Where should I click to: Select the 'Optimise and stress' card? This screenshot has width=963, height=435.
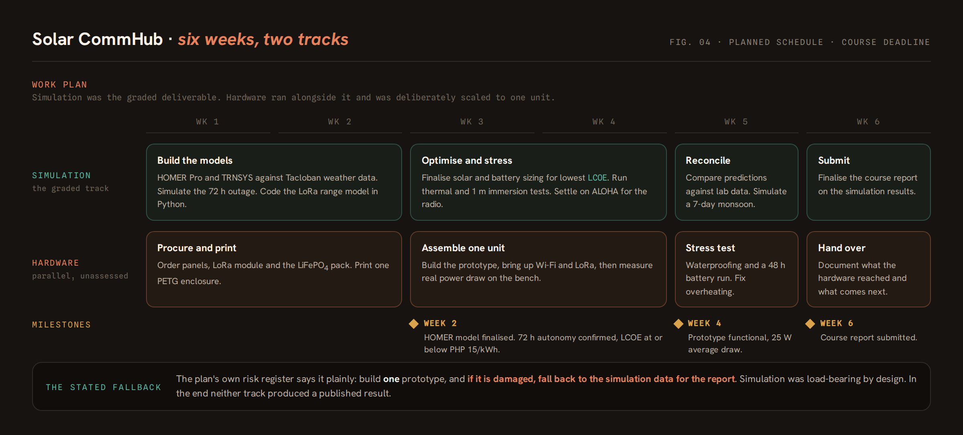click(538, 182)
